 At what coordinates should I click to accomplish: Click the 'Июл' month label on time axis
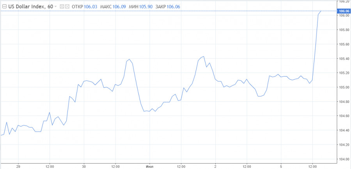[149, 166]
